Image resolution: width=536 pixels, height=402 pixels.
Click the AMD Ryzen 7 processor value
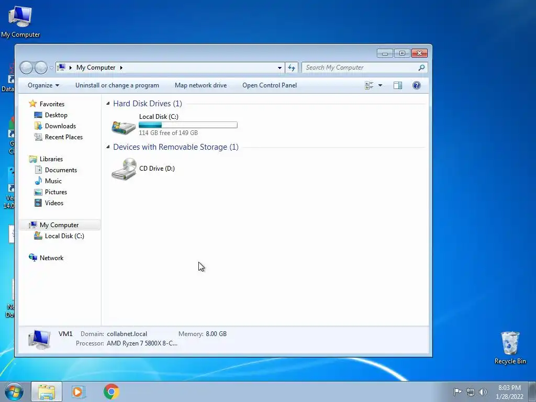142,343
